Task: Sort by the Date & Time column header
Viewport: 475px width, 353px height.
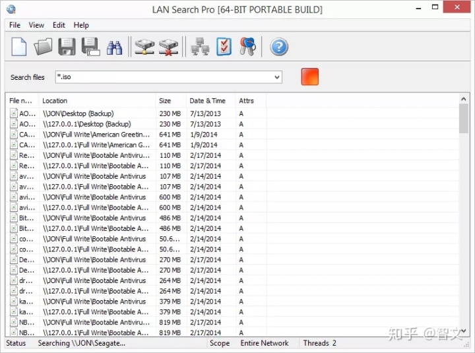Action: 210,100
